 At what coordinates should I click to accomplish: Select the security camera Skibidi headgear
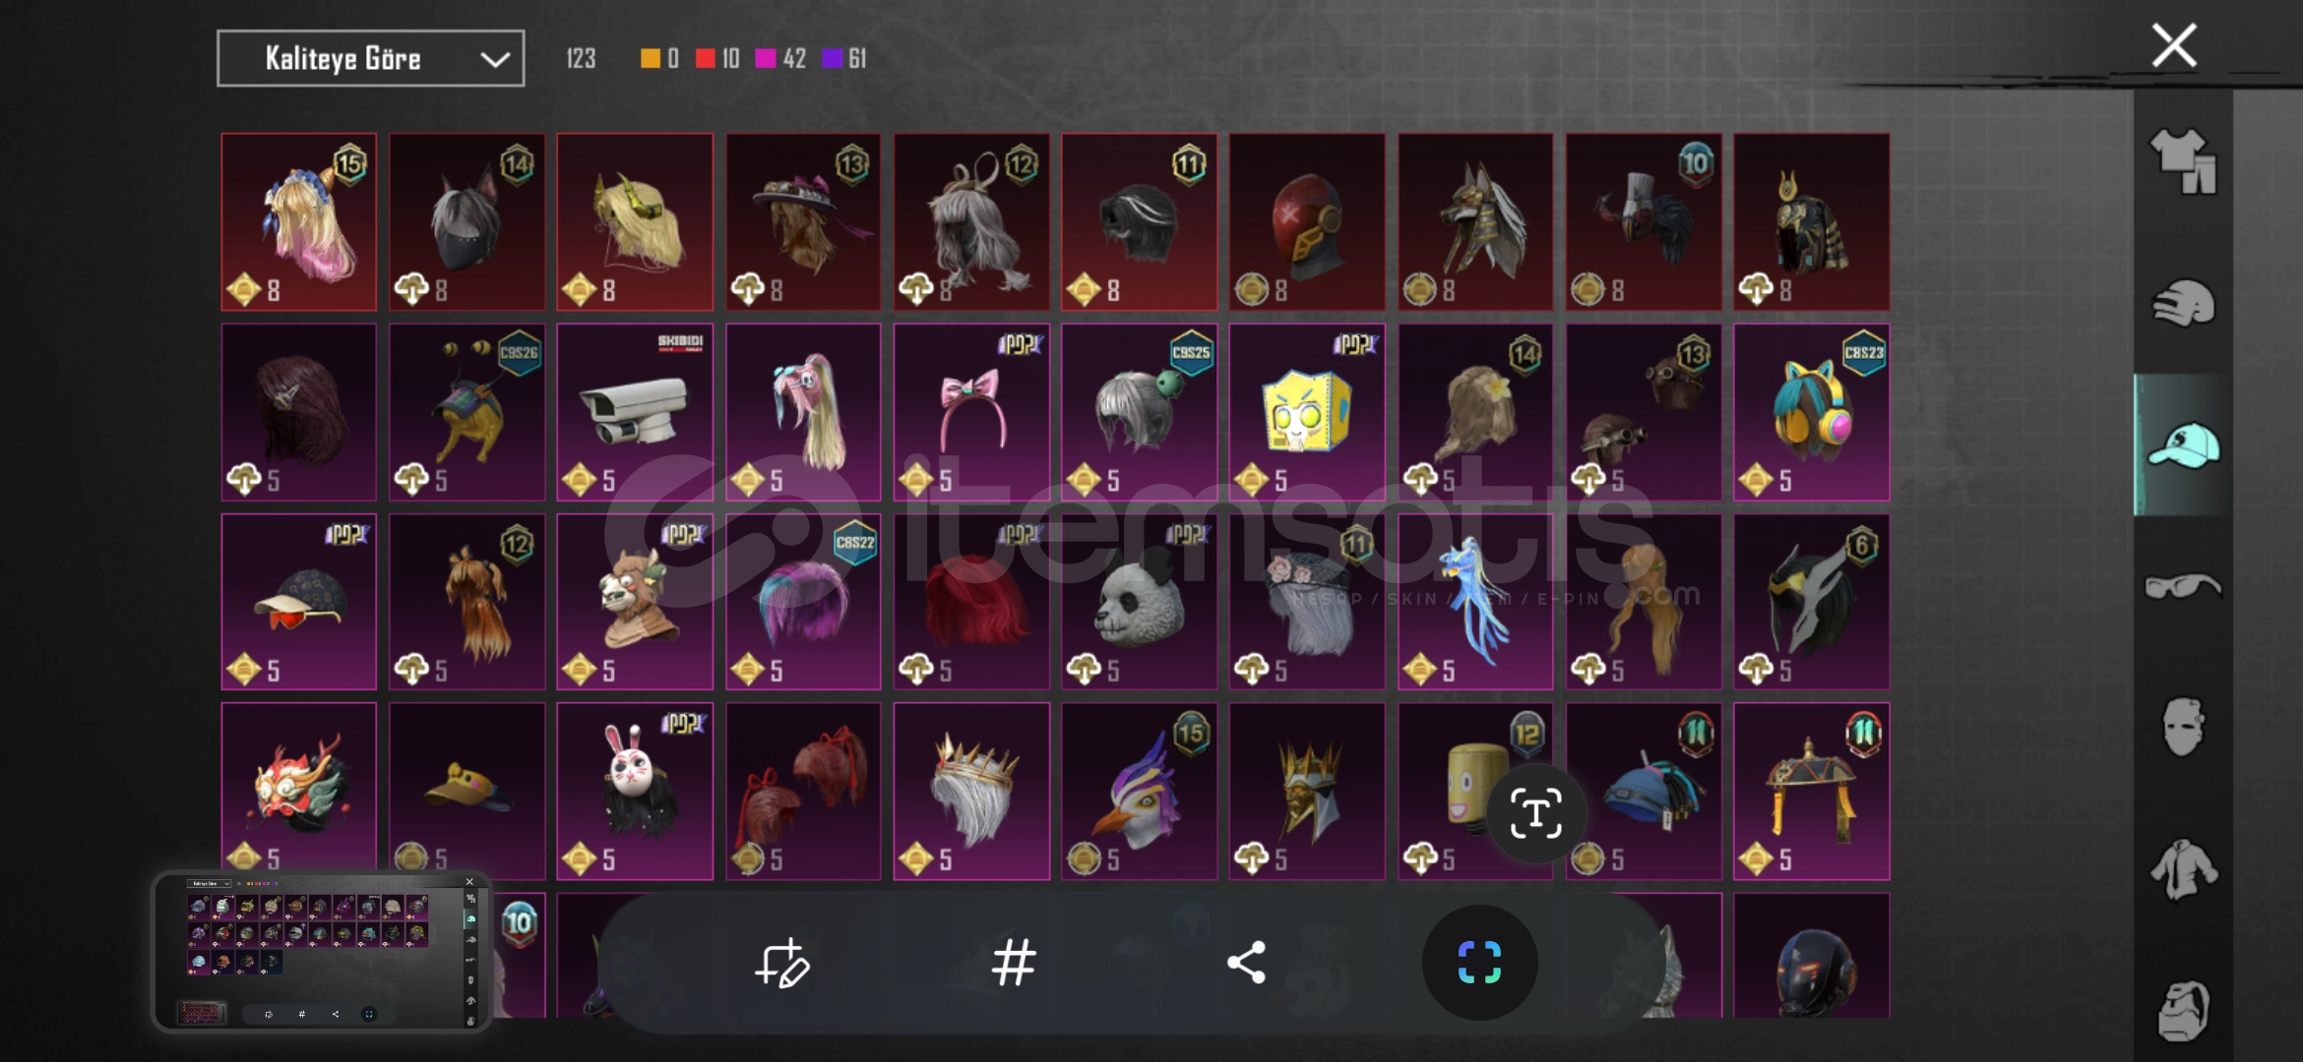click(635, 412)
